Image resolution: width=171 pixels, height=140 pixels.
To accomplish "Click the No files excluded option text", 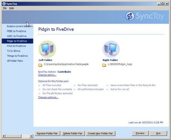I will click(x=87, y=85).
